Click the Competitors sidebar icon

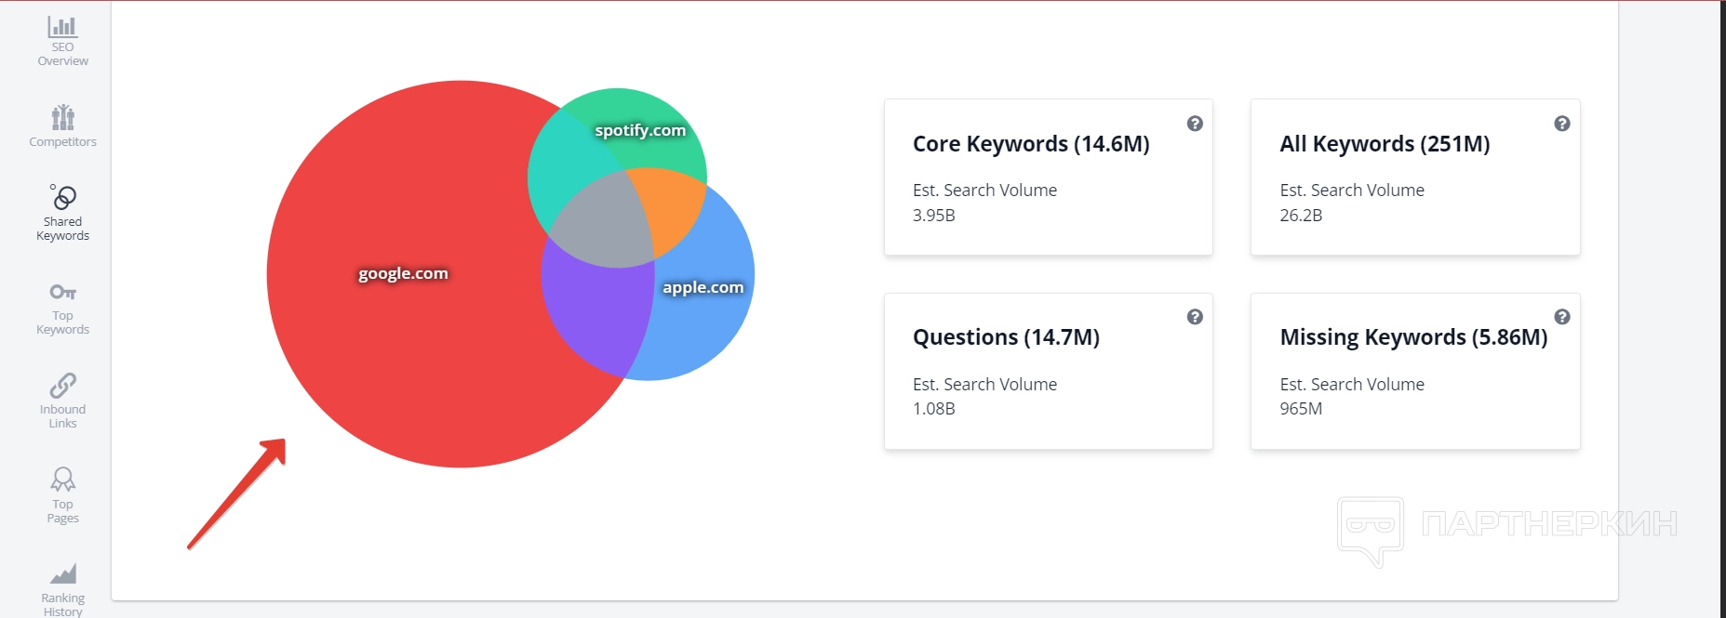coord(62,117)
